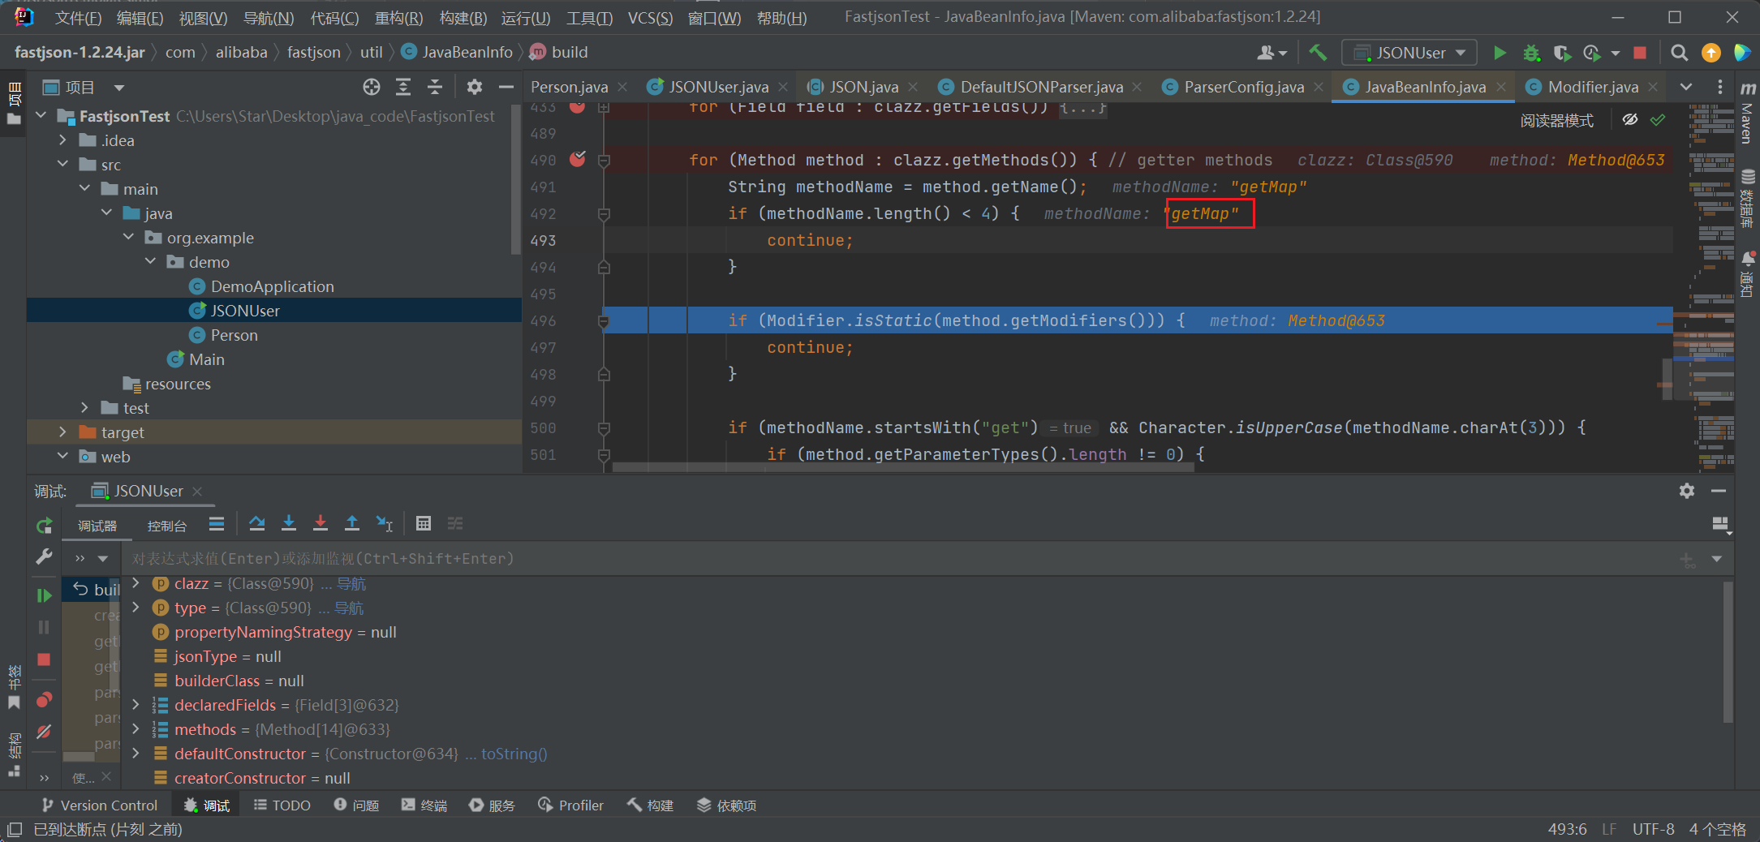Open JSONUser run configuration dropdown
1760x842 pixels.
point(1409,53)
